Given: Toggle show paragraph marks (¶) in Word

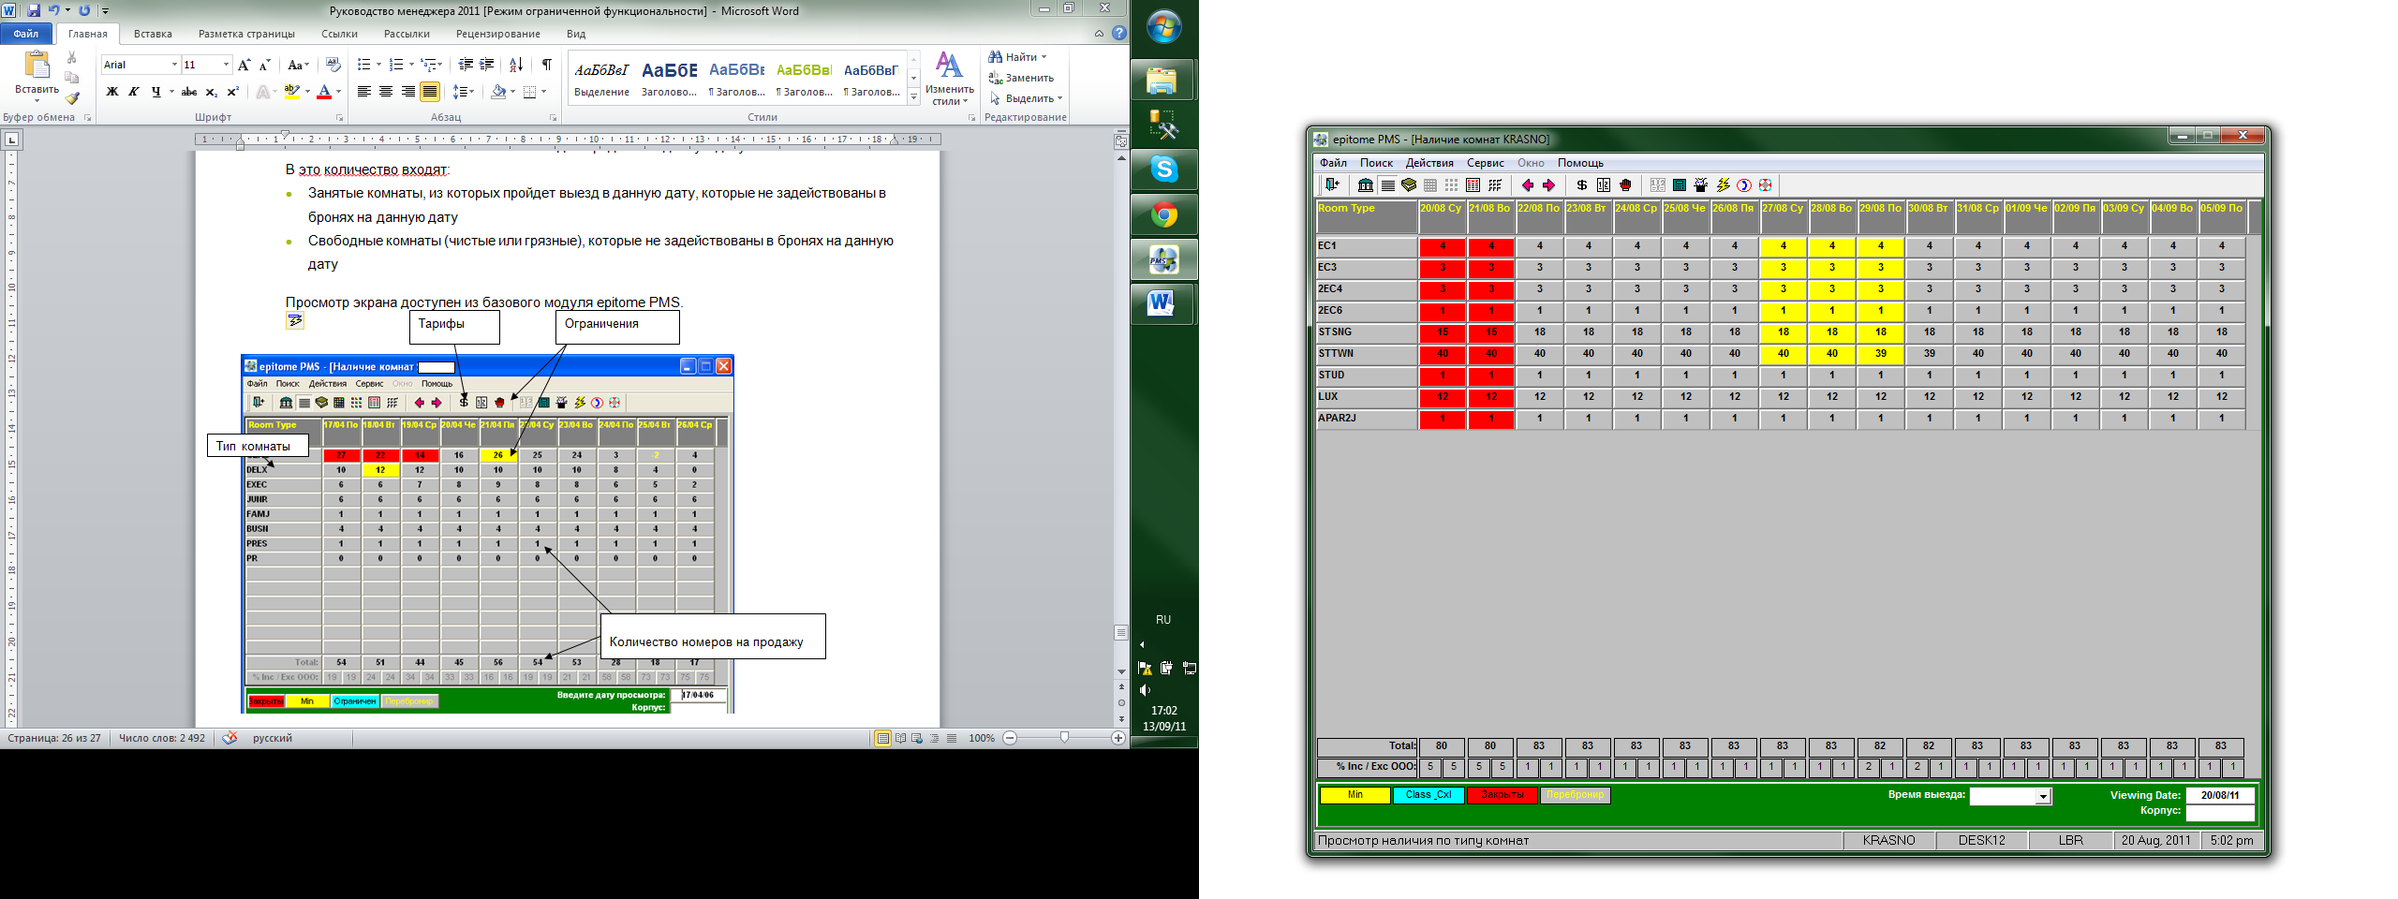Looking at the screenshot, I should (547, 65).
